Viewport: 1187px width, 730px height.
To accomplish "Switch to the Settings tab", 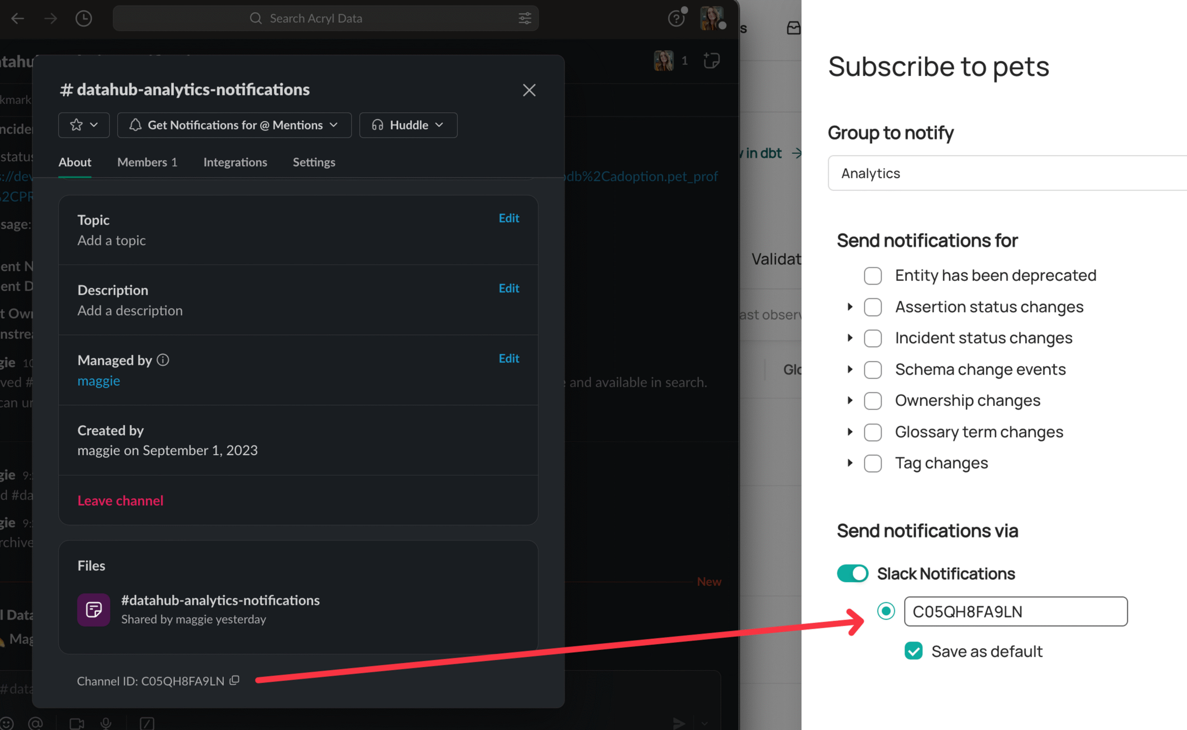I will point(314,162).
